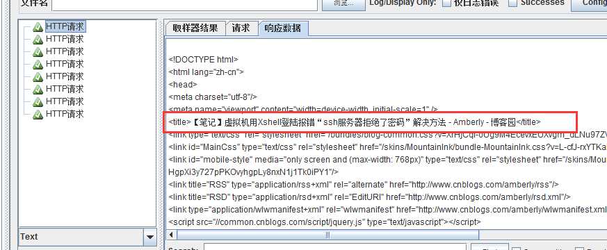Toggle the 仅日志错误 checkbox
This screenshot has height=250, width=607.
pyautogui.click(x=446, y=3)
